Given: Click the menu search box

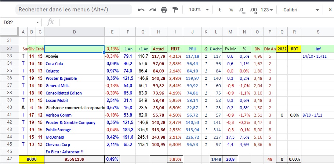Looking at the screenshot, I should click(x=74, y=10).
